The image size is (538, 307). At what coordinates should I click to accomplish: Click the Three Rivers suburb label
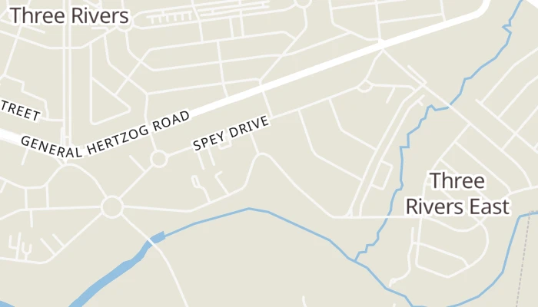[70, 15]
